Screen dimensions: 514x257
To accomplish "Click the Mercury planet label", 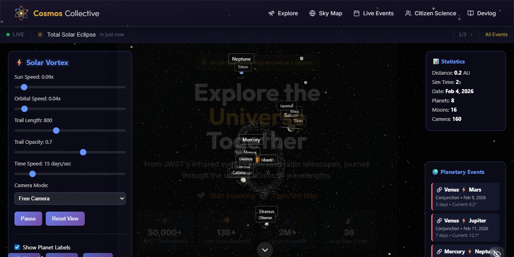I will [x=251, y=140].
